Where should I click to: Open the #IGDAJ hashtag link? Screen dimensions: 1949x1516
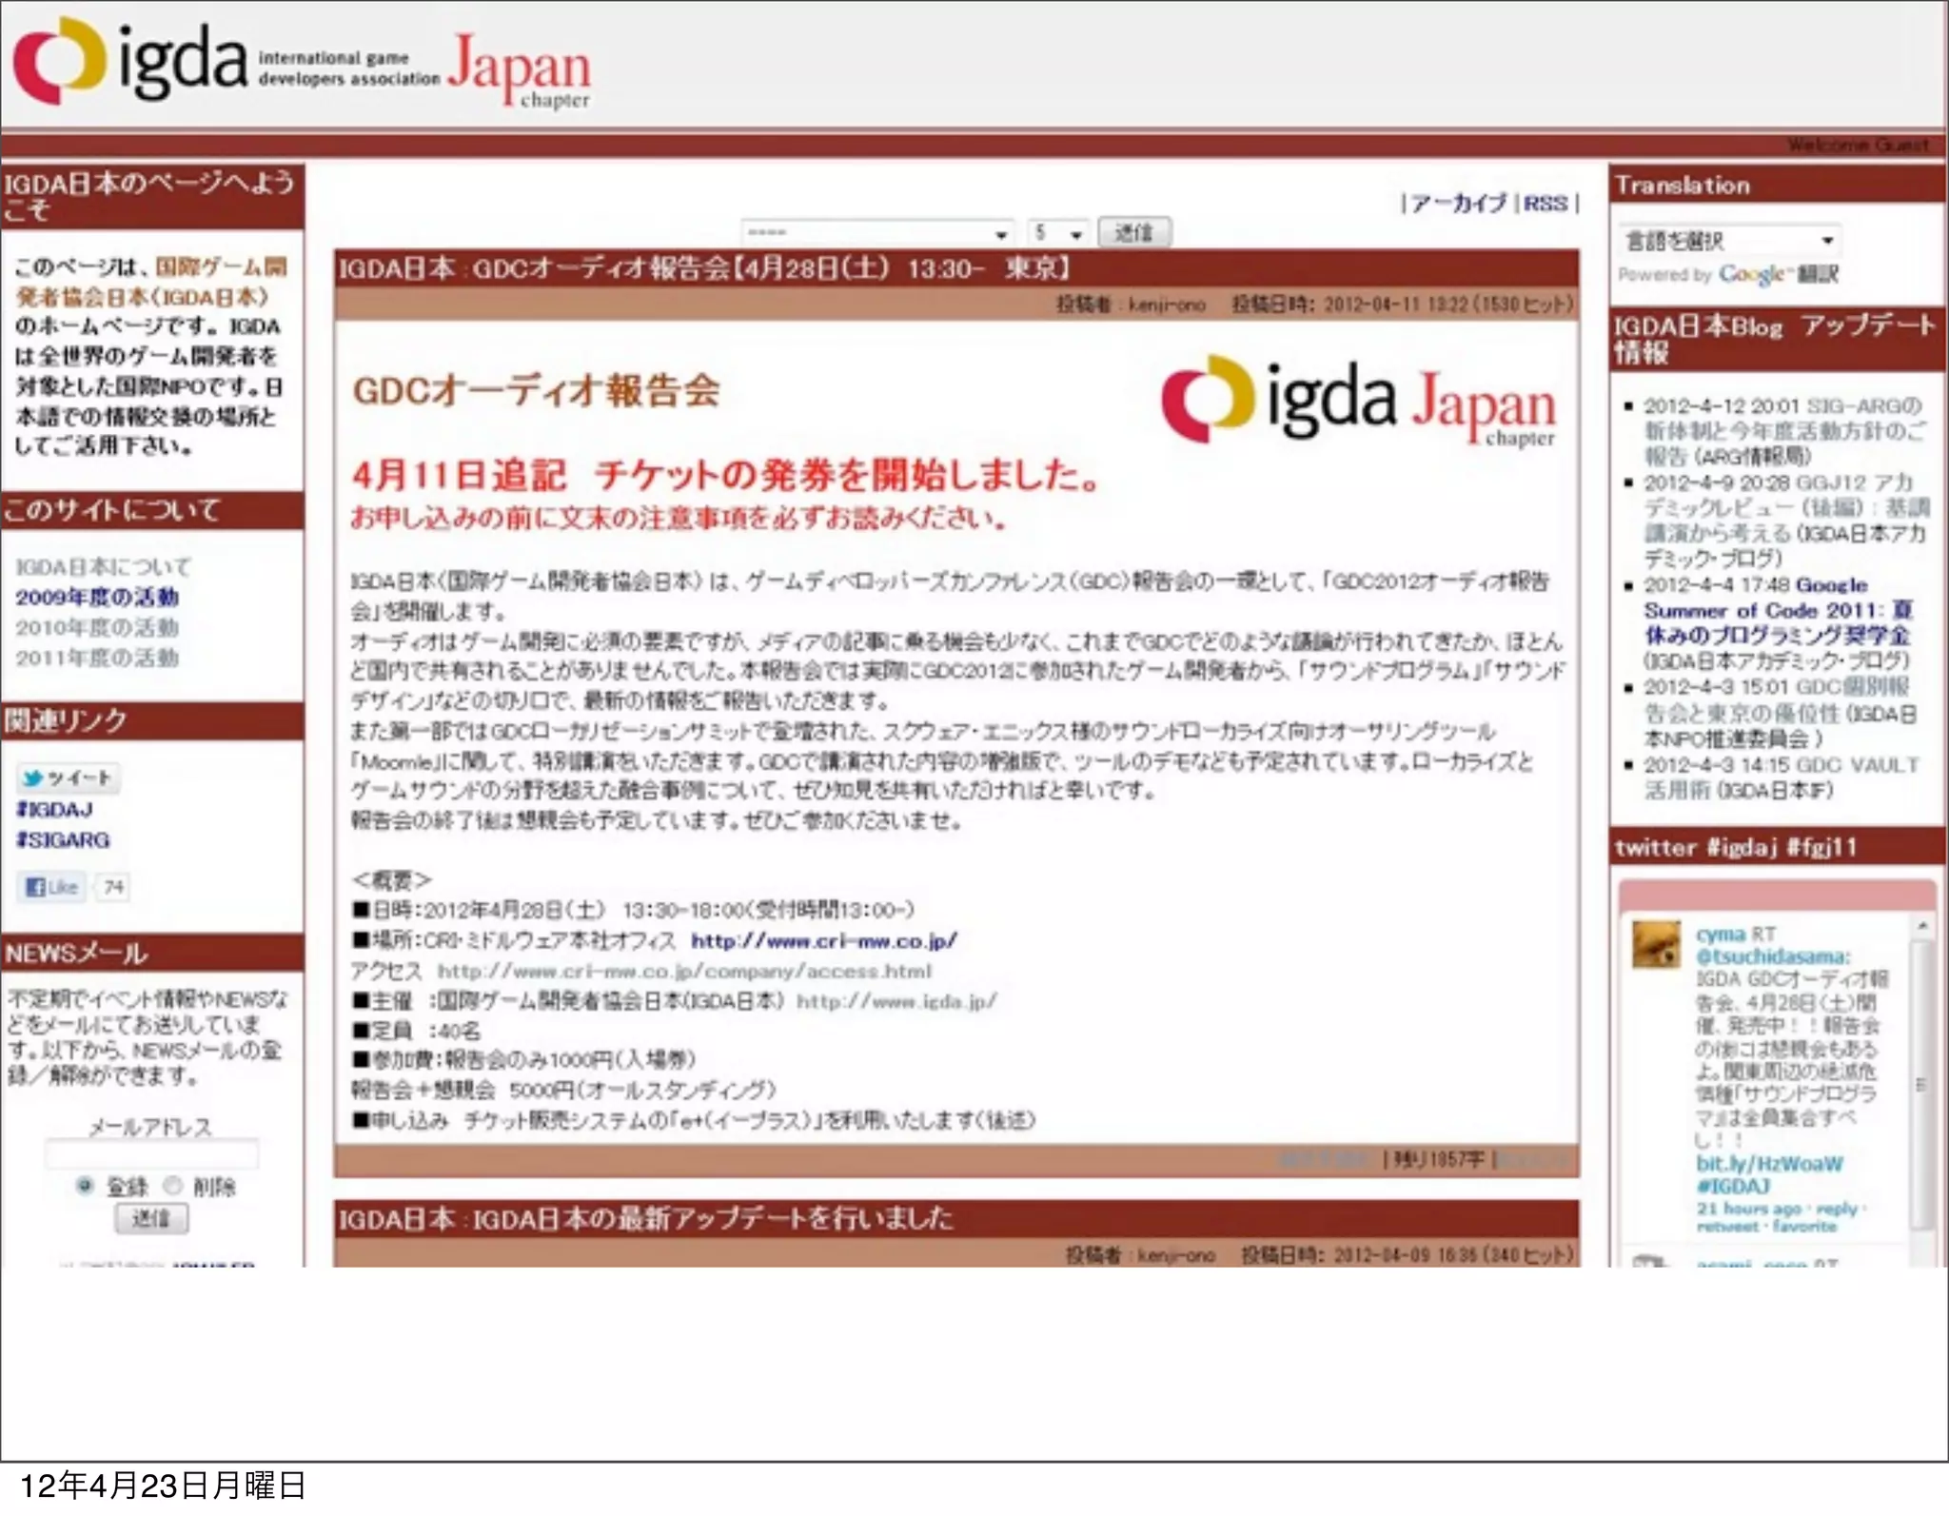click(54, 810)
